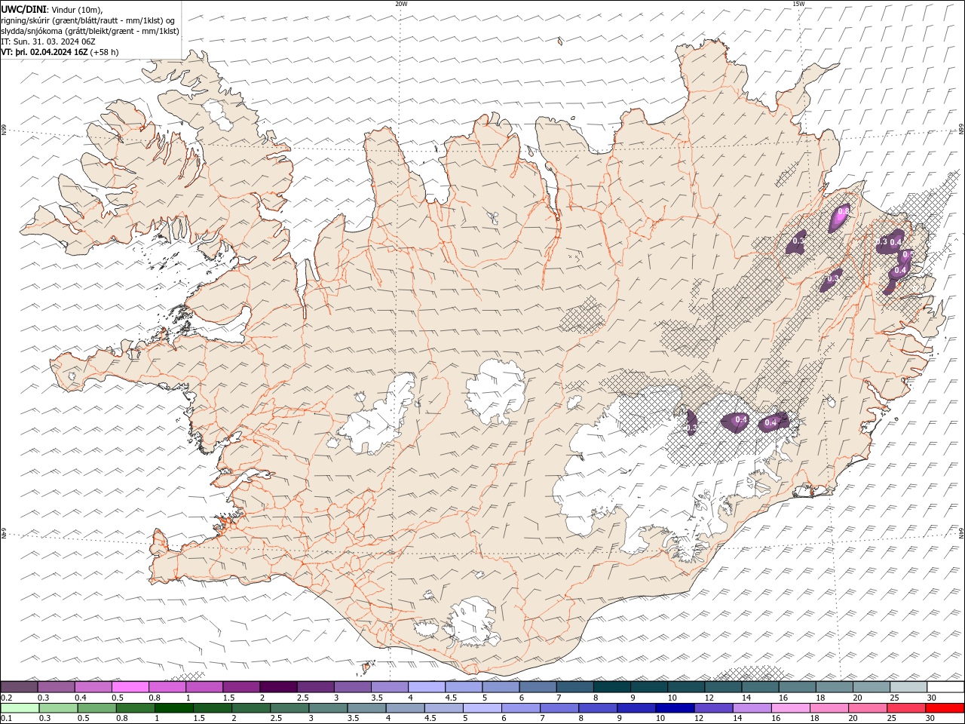The image size is (965, 724).
Task: Pick the dark purple 2 swatch in upper legend
Action: [x=277, y=686]
